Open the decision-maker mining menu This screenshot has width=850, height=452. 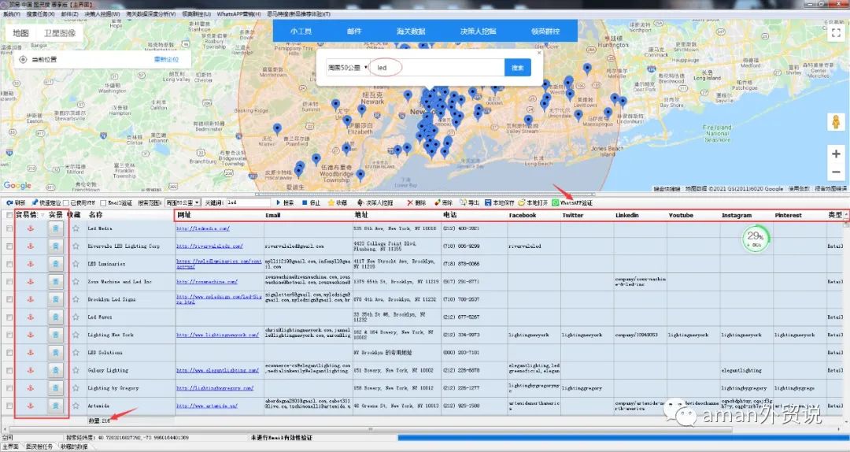(x=102, y=14)
